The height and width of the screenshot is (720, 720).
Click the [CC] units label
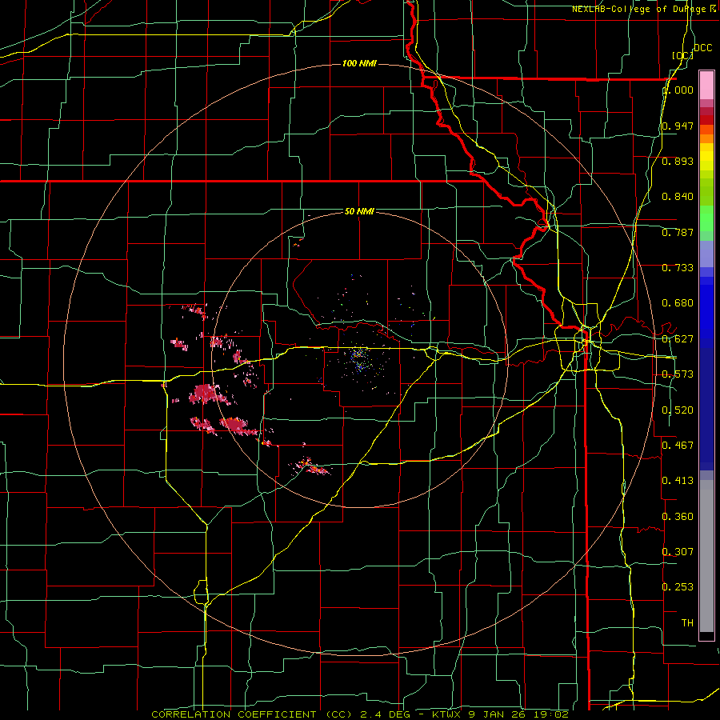[x=682, y=55]
